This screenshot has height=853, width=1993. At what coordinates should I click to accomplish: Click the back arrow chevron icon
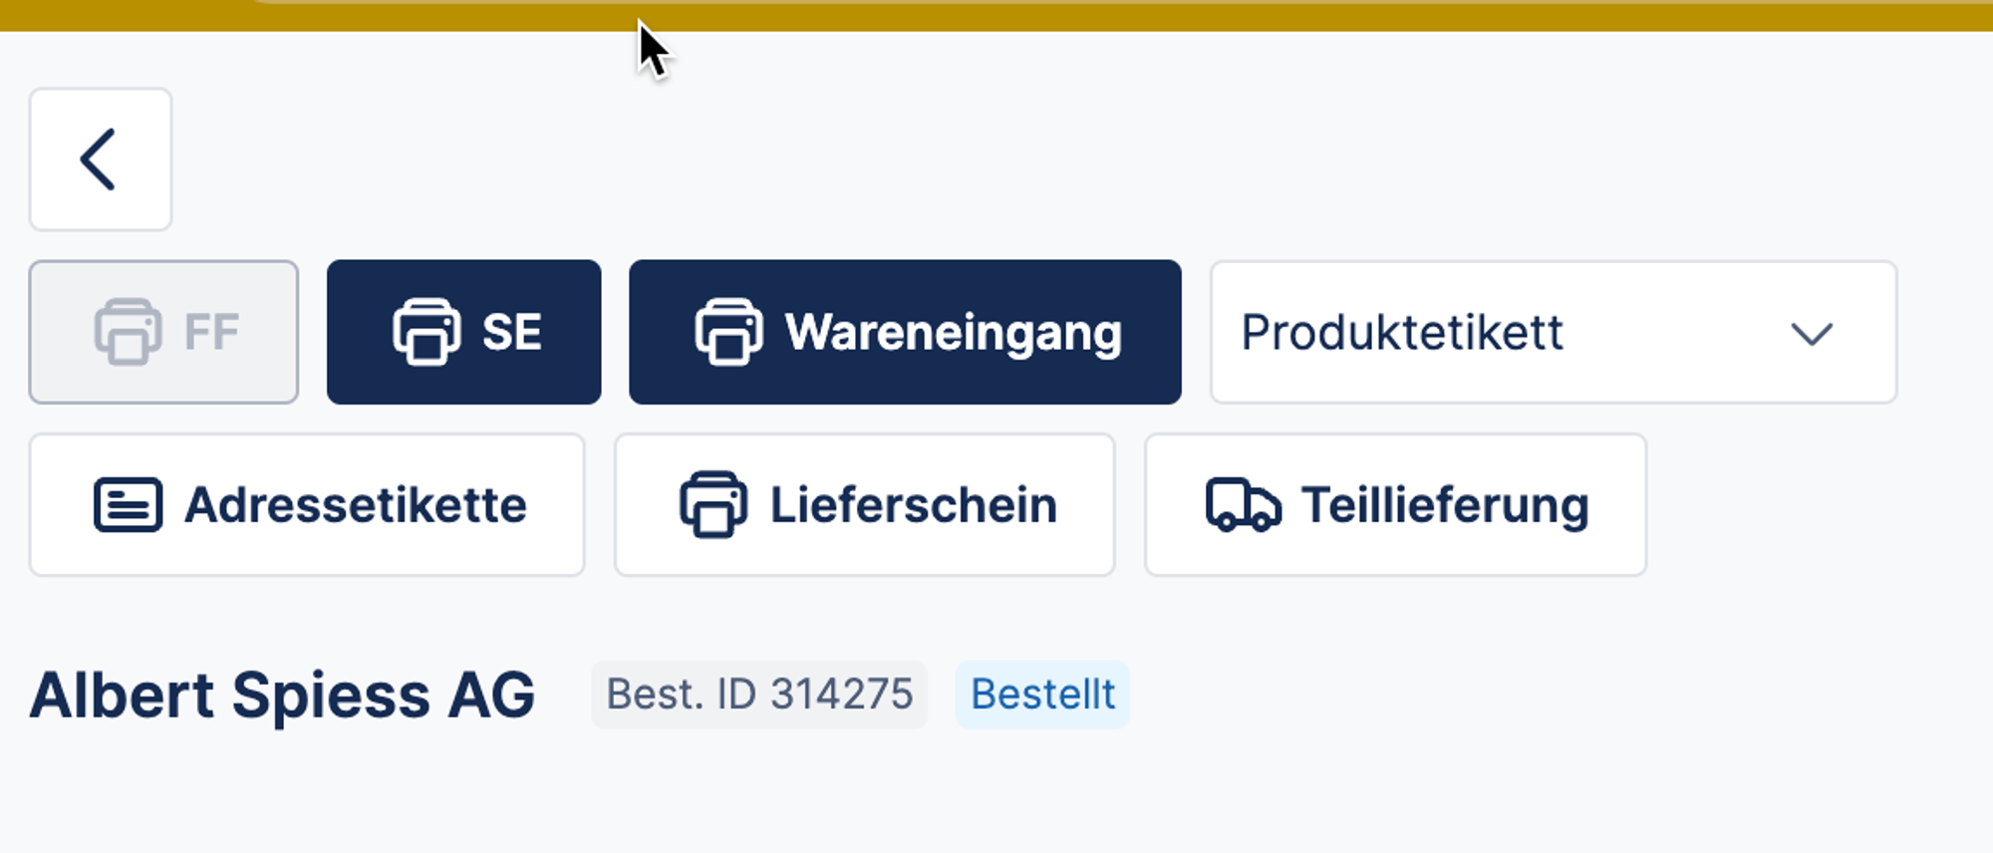coord(100,159)
